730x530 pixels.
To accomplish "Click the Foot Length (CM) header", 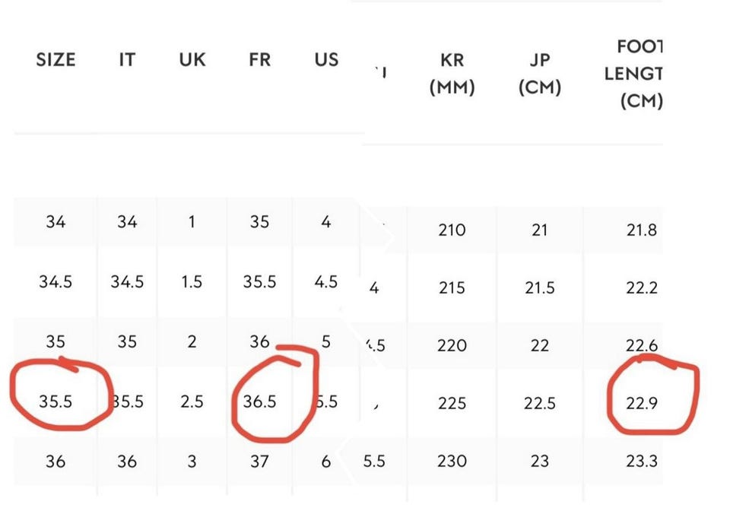I will pyautogui.click(x=640, y=74).
